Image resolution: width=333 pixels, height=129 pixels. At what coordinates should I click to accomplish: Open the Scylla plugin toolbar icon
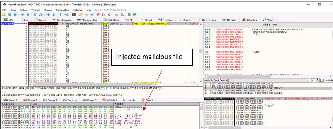pos(74,15)
